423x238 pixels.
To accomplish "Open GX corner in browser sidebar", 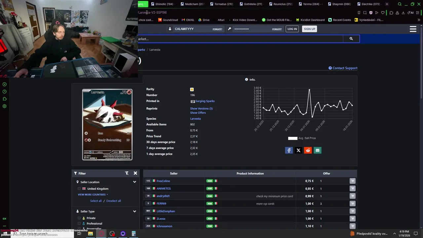I will click(x=4, y=218).
